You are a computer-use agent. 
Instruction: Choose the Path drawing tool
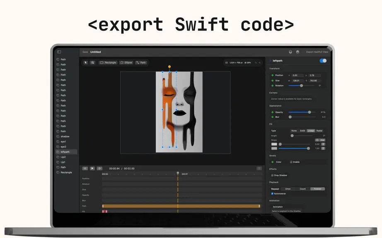coord(141,62)
